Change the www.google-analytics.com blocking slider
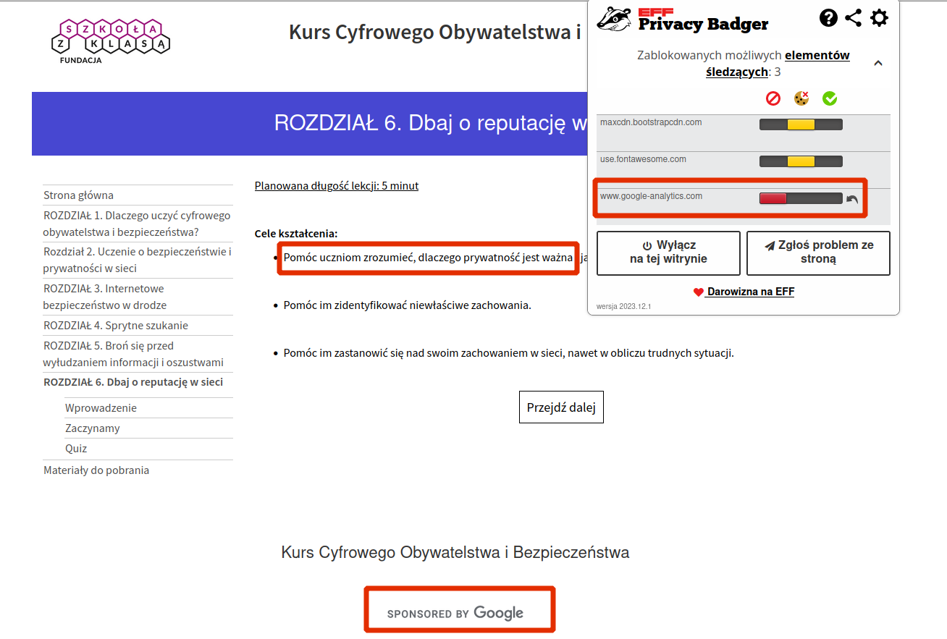The image size is (947, 639). (801, 198)
